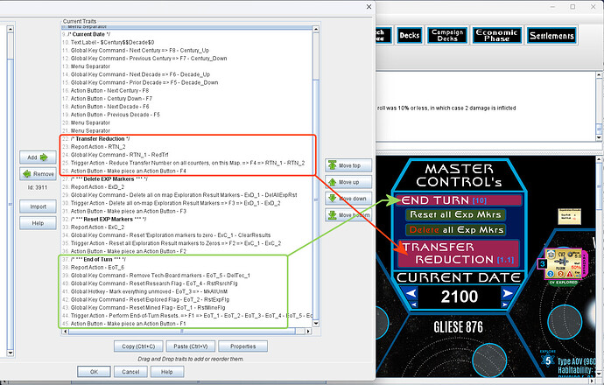This screenshot has width=604, height=385.
Task: Open the Decks toolbar button
Action: tap(409, 35)
